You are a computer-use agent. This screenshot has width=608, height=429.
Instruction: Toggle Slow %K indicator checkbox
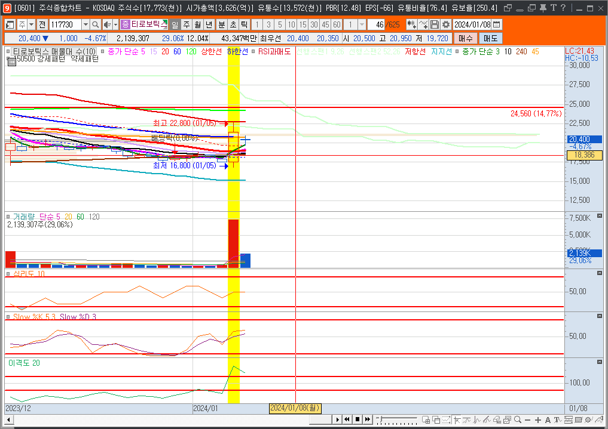pos(8,317)
